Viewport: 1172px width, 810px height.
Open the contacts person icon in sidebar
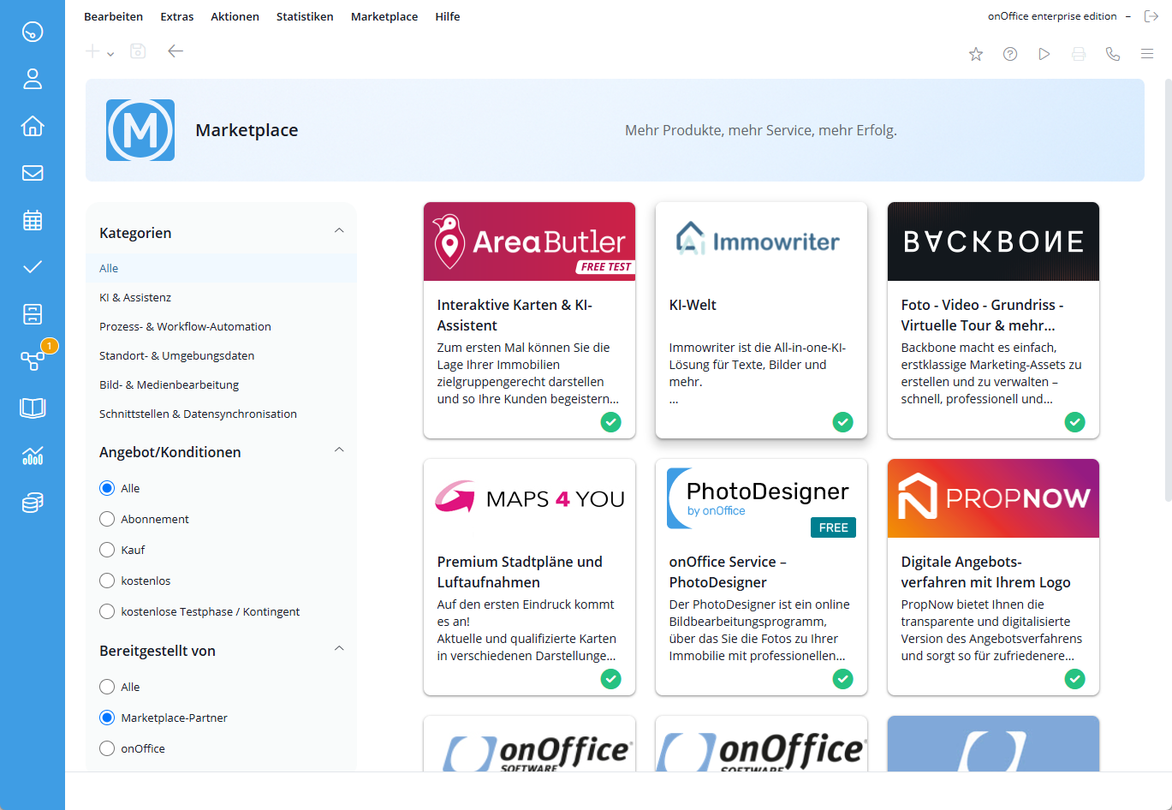33,79
